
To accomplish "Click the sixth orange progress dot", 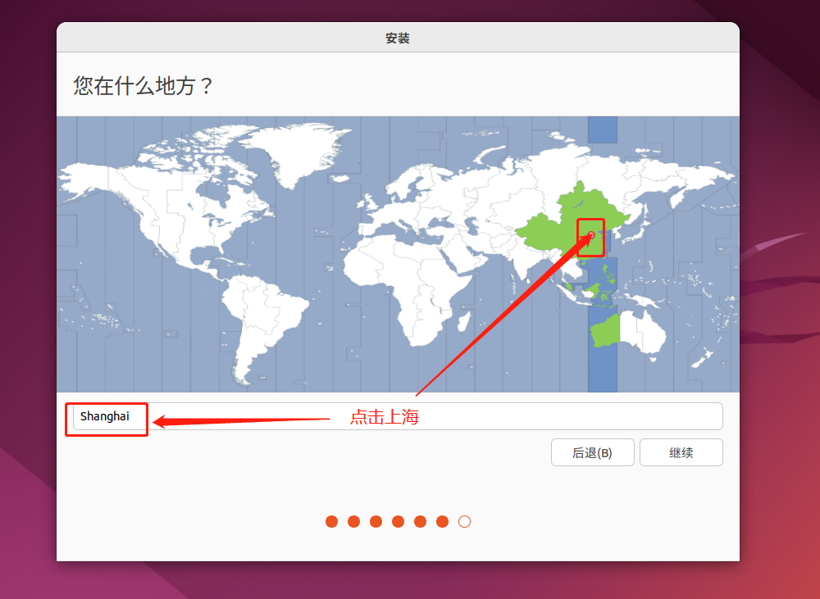I will pyautogui.click(x=443, y=522).
